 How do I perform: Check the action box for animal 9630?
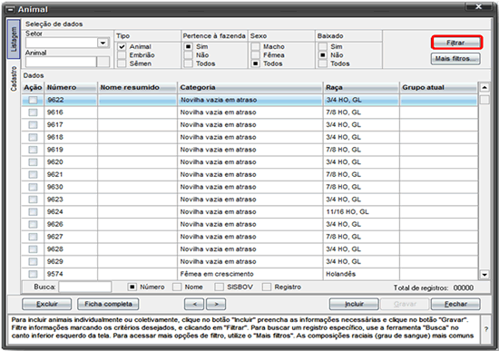pos(33,187)
